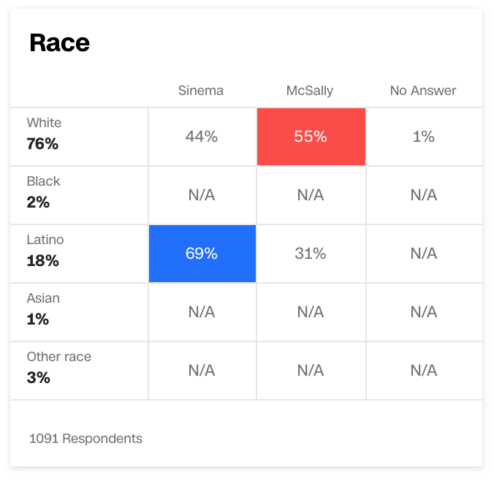Click the 1% No Answer cell for White
The image size is (494, 481).
click(424, 137)
